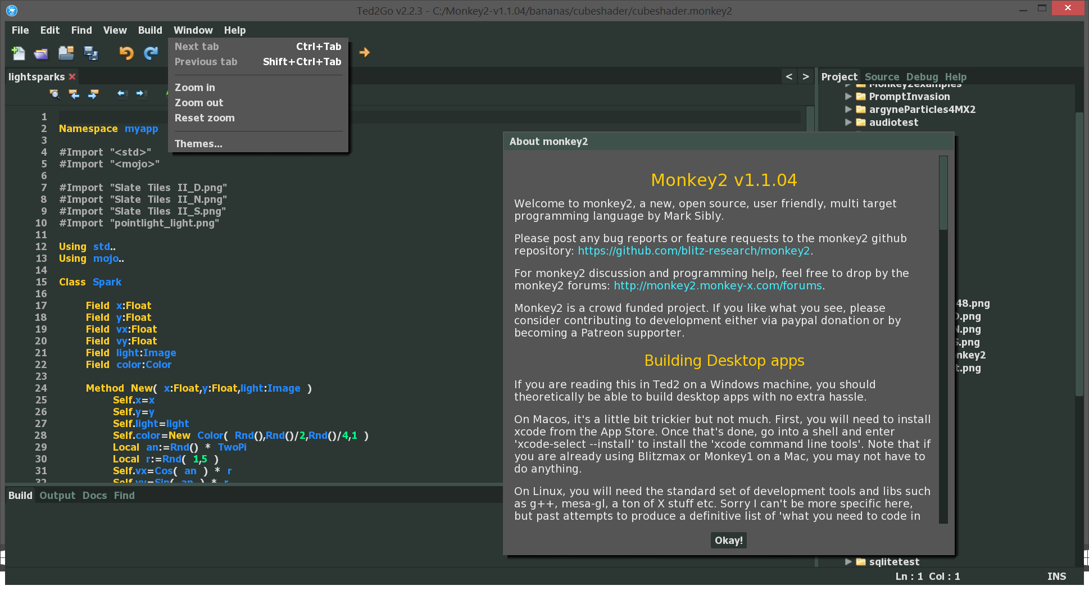This screenshot has height=590, width=1089.
Task: Click the Find Previous arrow icon
Action: pos(74,94)
